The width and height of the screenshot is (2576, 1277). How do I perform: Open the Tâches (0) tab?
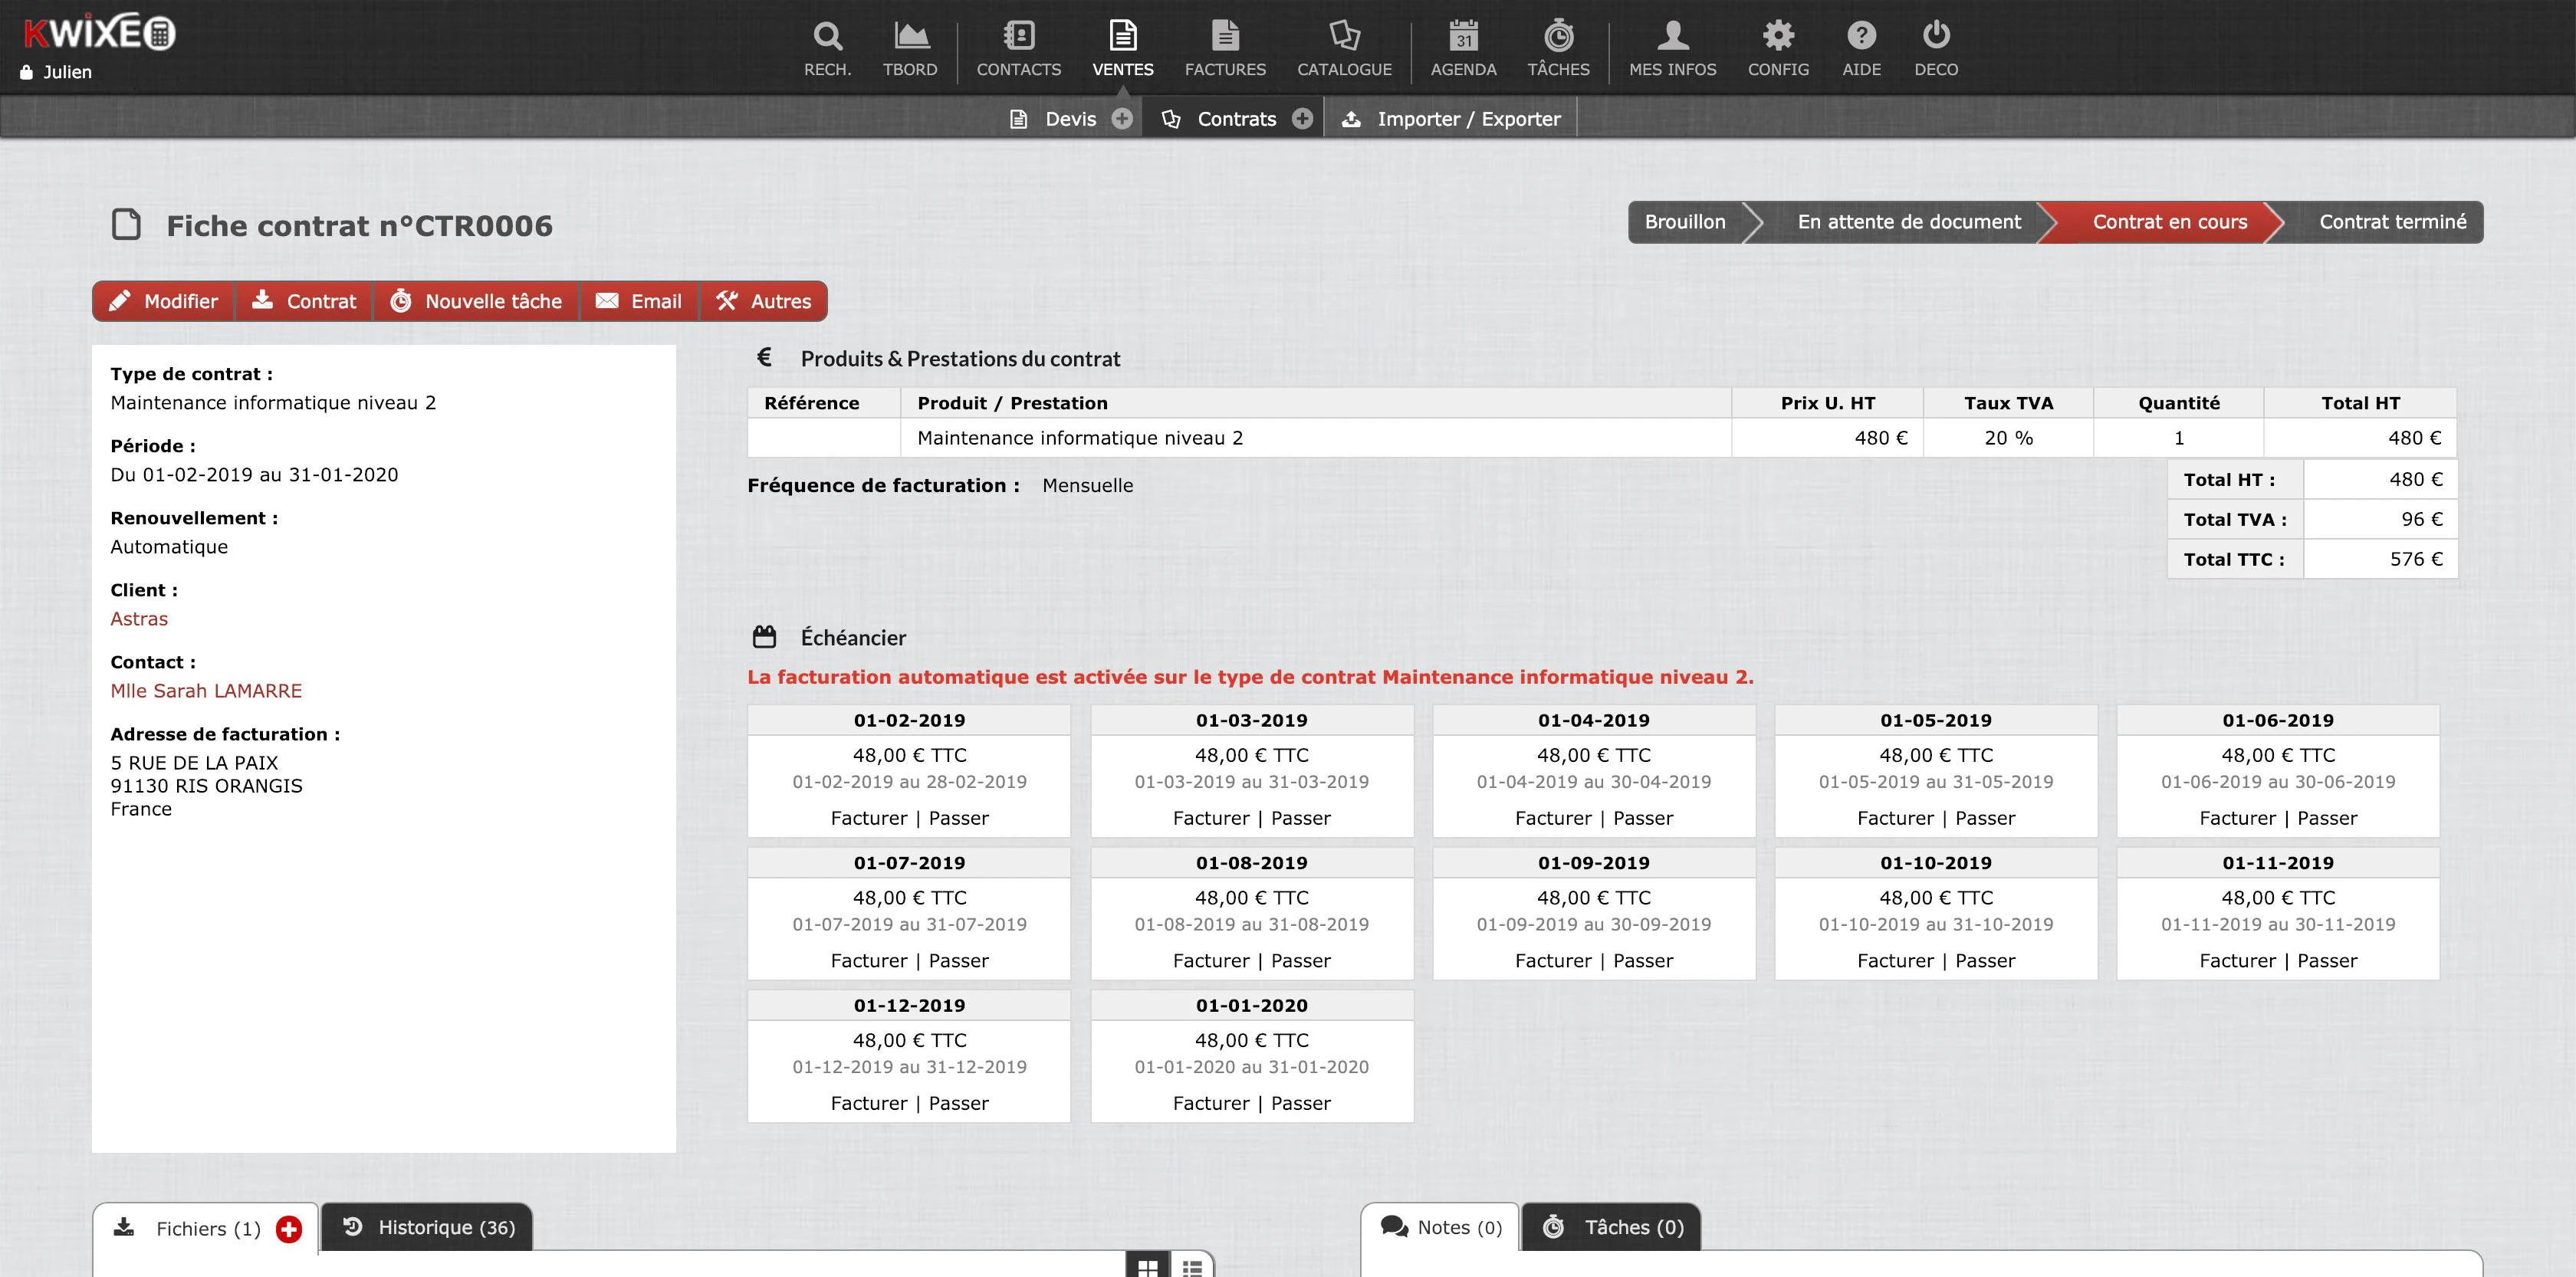click(1611, 1227)
